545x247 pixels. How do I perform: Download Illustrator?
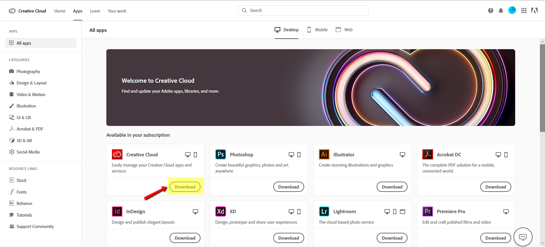pos(392,187)
